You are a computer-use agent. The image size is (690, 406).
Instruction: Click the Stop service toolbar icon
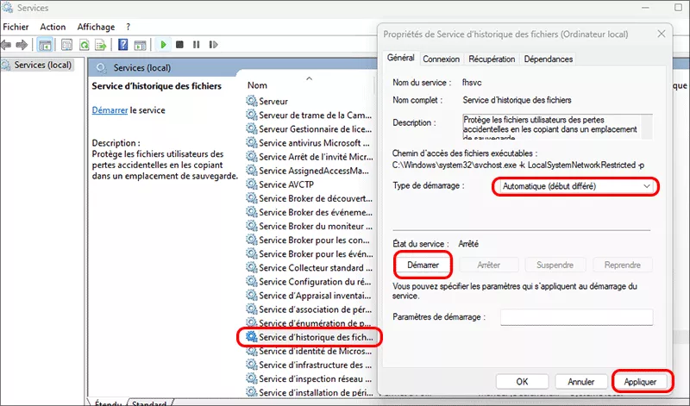pyautogui.click(x=179, y=45)
